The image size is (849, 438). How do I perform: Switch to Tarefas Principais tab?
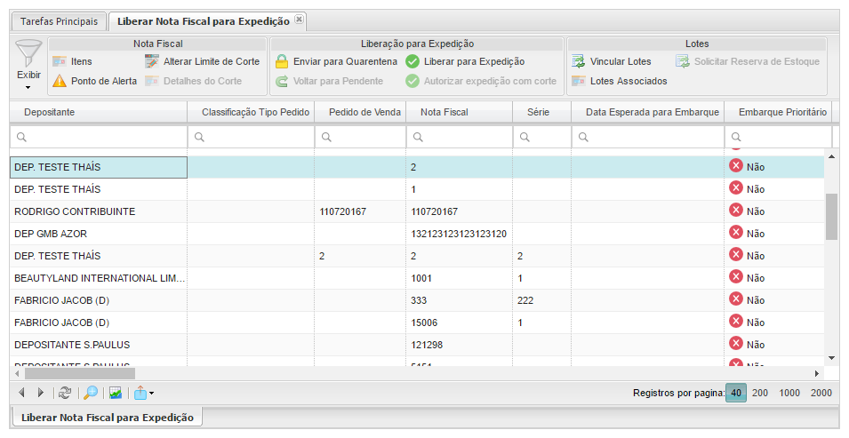pos(59,20)
